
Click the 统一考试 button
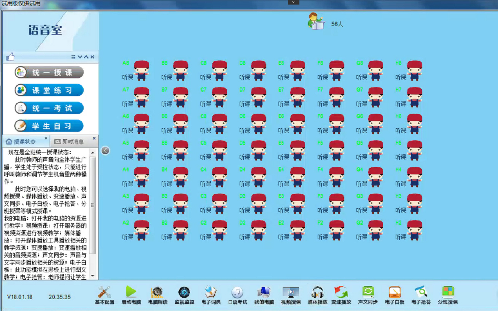[49, 108]
